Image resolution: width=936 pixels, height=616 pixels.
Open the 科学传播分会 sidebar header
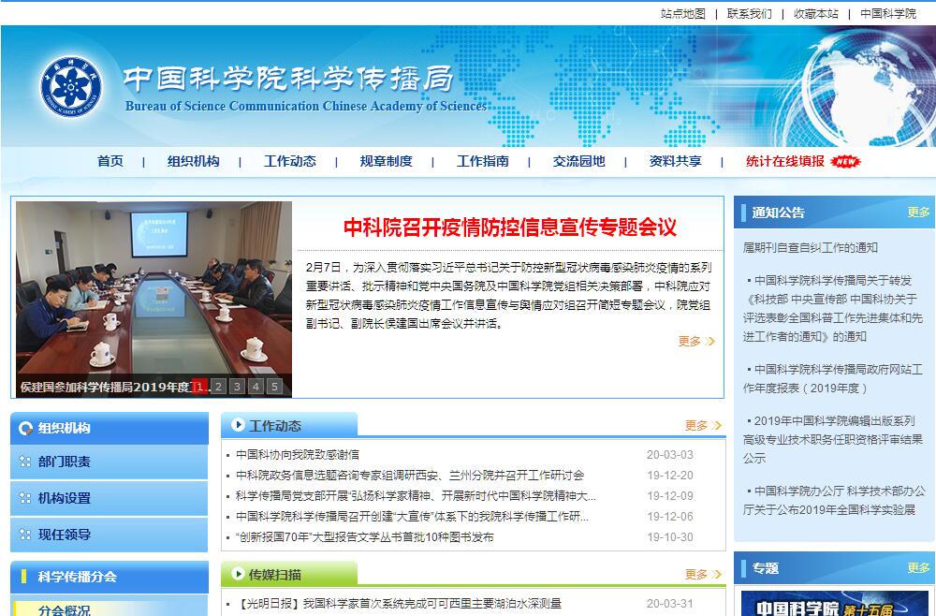coord(110,577)
